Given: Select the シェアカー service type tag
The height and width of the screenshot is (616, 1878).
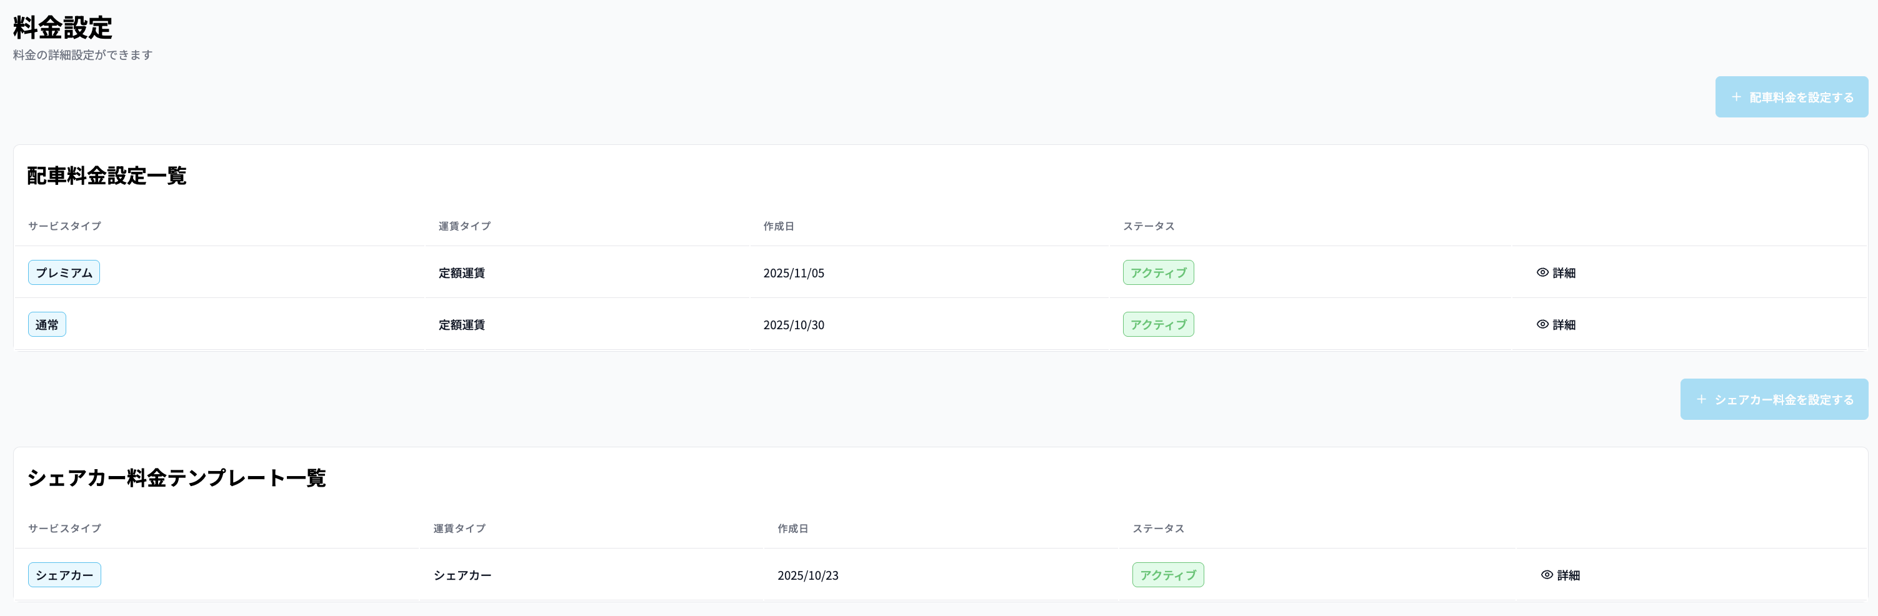Looking at the screenshot, I should (65, 575).
